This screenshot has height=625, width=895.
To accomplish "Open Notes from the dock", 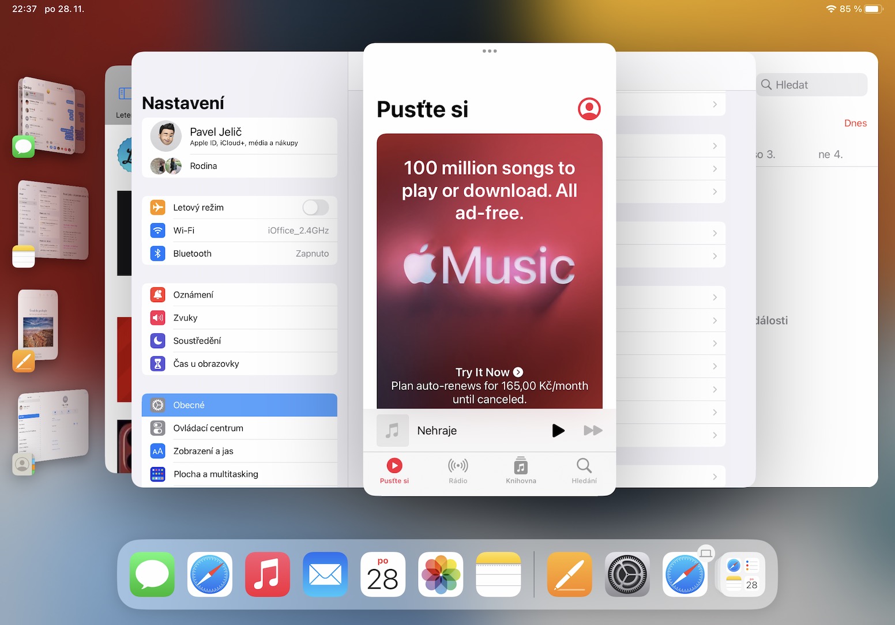I will [498, 574].
